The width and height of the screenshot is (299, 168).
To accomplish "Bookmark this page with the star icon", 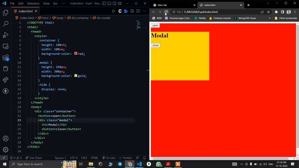I will point(269,12).
